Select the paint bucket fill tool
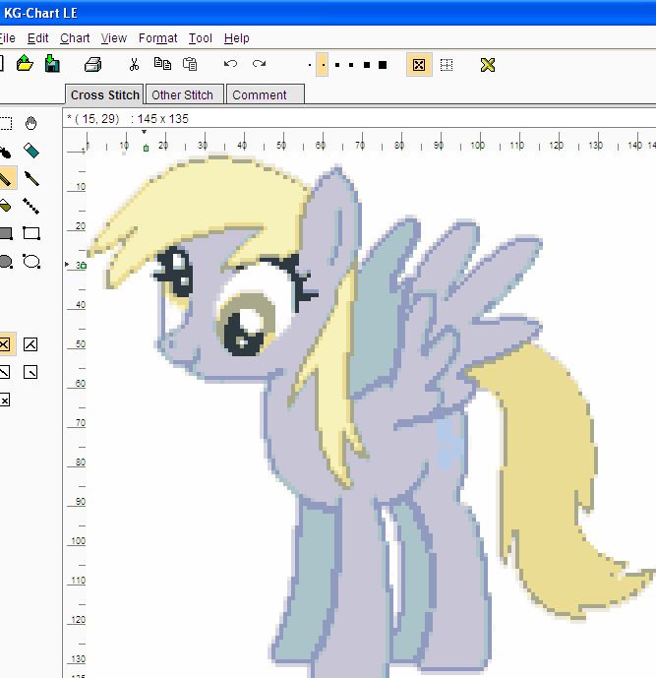Image resolution: width=656 pixels, height=678 pixels. [5, 206]
